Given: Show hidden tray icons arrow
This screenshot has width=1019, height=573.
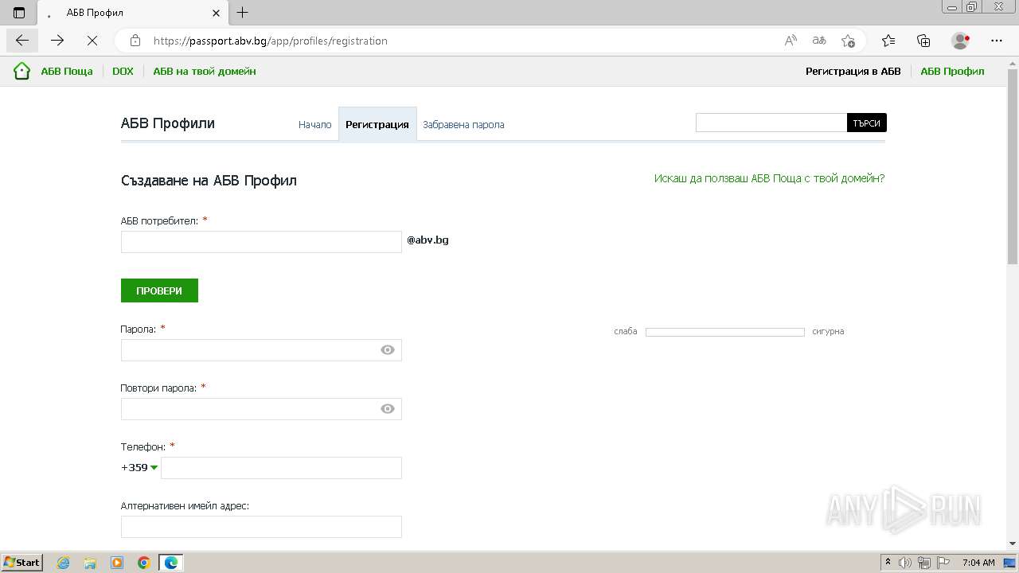Looking at the screenshot, I should coord(888,563).
